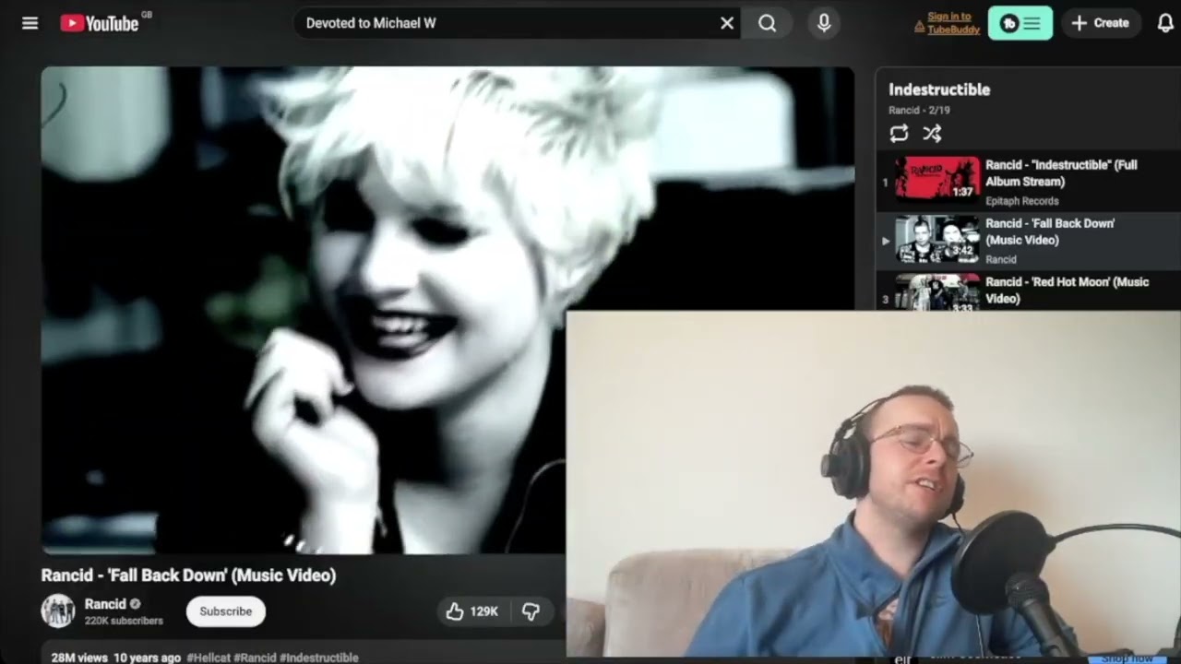Play the 'Red Hot Moon' playlist thumbnail
Image resolution: width=1181 pixels, height=664 pixels.
pyautogui.click(x=937, y=291)
